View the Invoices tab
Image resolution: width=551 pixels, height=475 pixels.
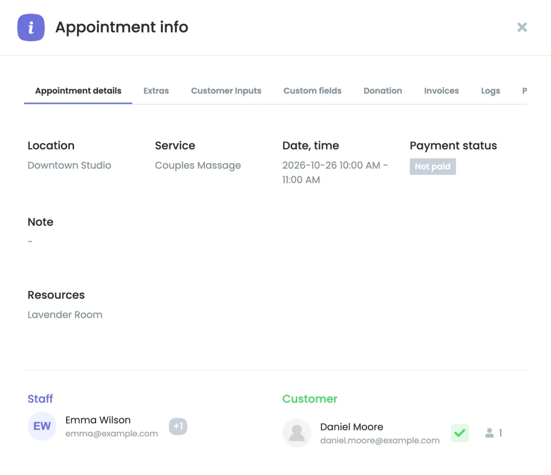pyautogui.click(x=441, y=91)
